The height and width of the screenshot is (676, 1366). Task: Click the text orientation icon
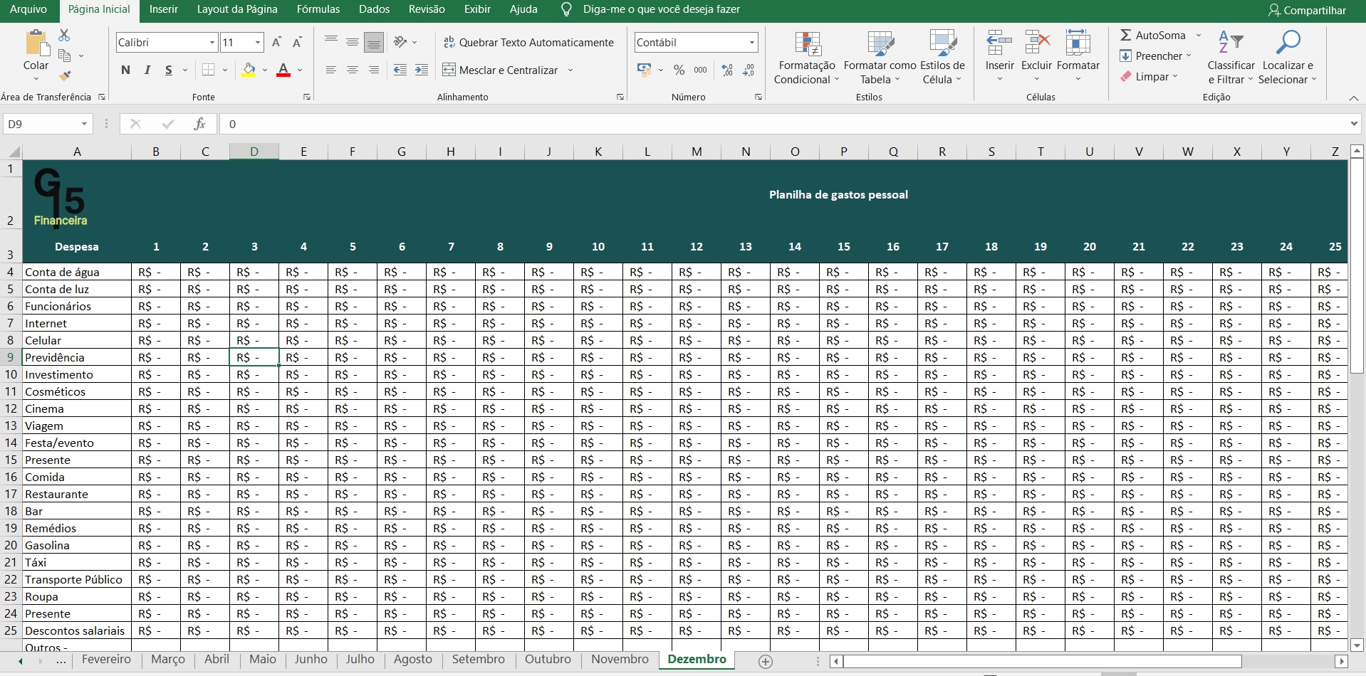pyautogui.click(x=401, y=43)
